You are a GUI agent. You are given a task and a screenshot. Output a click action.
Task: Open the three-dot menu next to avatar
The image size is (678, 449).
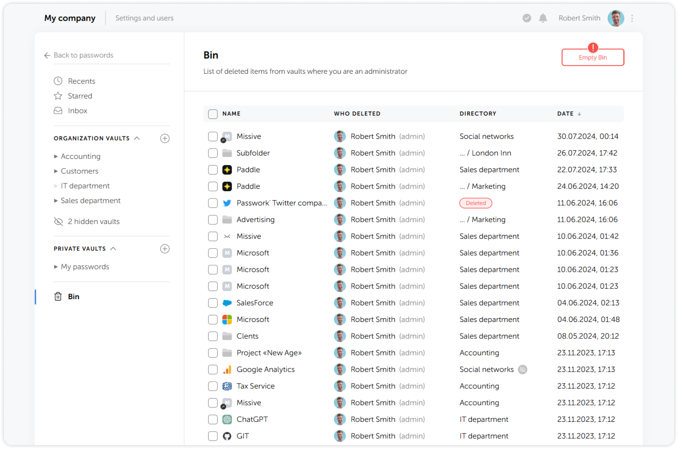point(632,18)
